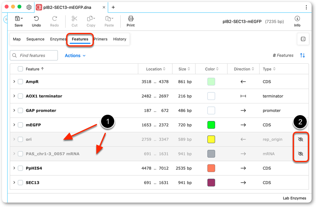Sort by the Color column header
Image resolution: width=316 pixels, height=207 pixels.
point(212,69)
